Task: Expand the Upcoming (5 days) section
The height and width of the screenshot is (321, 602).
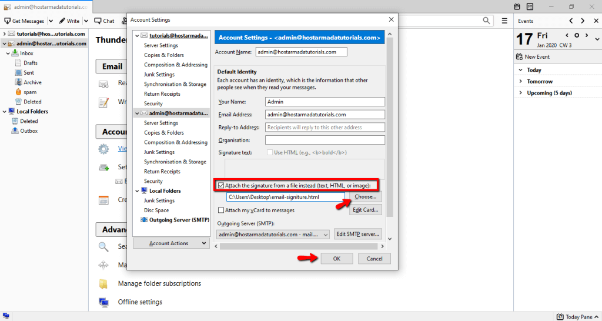Action: 521,93
